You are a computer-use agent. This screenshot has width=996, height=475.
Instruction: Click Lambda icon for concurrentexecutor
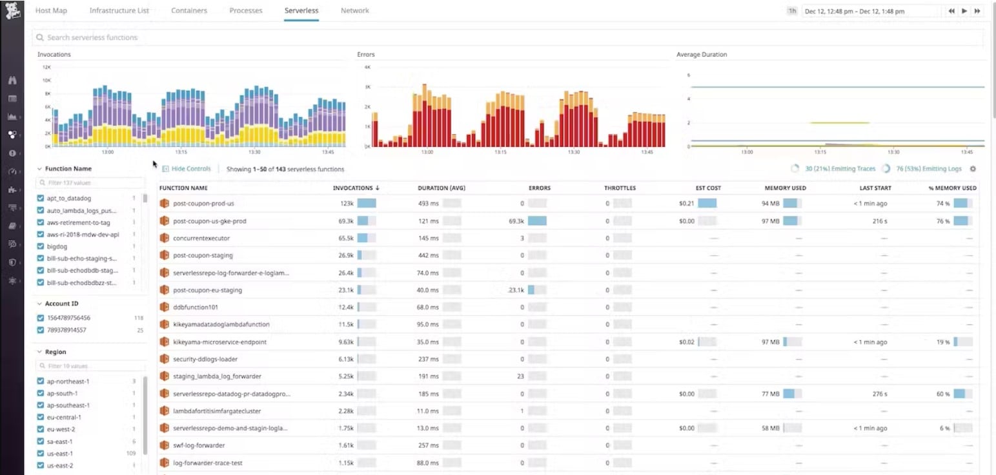pyautogui.click(x=164, y=238)
